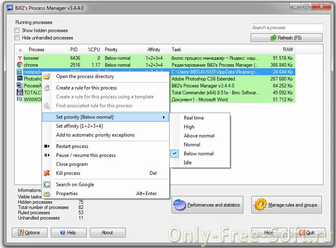The height and width of the screenshot is (248, 336).
Task: Click the ProcessManager process icon
Action: click(20, 85)
